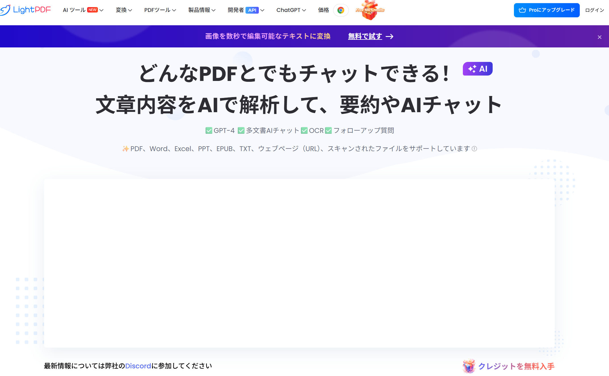This screenshot has width=609, height=376.
Task: Open the Chrome extension icon in navbar
Action: tap(341, 10)
